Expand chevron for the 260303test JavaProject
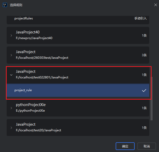Screen dimensions: 159x152 (x=11, y=55)
